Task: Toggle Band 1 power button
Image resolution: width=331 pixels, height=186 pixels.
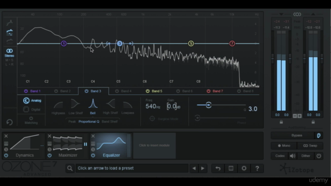Action: coord(26,91)
